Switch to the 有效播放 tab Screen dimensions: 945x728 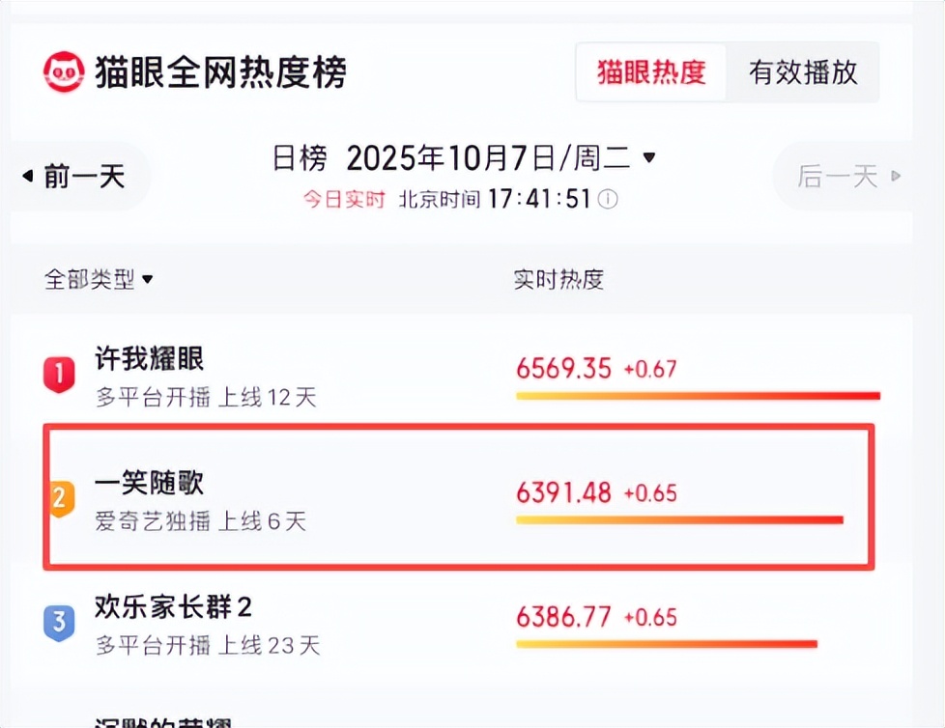[805, 72]
